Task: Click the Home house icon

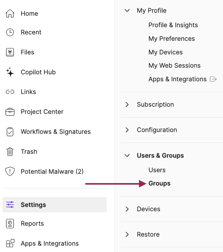Action: [x=10, y=14]
